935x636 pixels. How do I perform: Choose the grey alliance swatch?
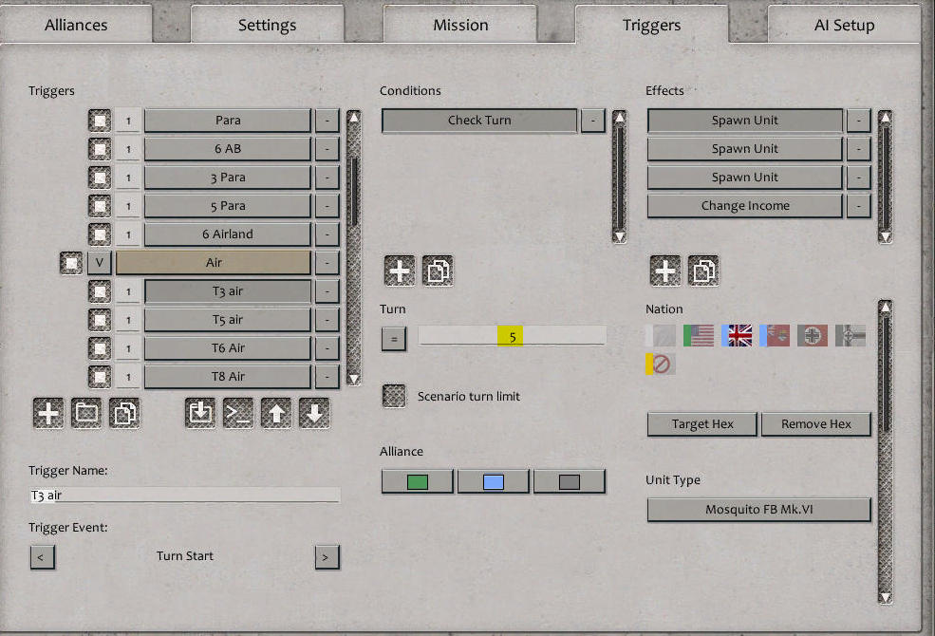[570, 481]
